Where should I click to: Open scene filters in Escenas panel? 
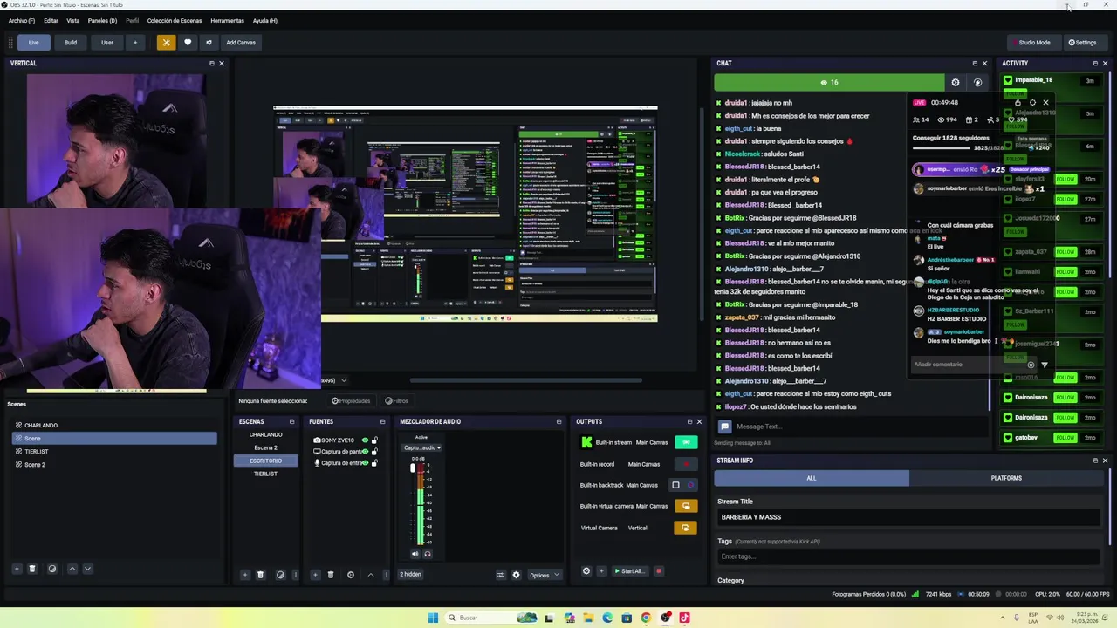280,575
